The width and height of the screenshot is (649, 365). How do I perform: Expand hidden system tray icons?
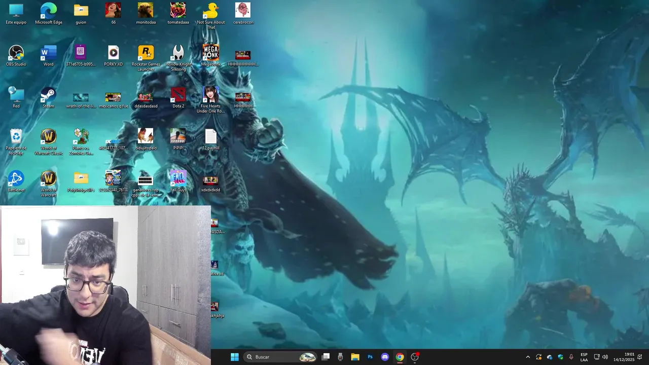(x=528, y=357)
